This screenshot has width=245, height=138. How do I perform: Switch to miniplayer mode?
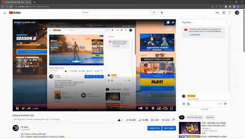point(159,108)
